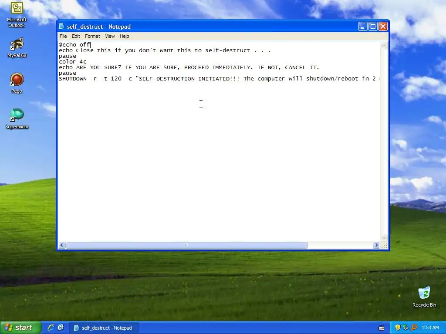This screenshot has width=446, height=334.
Task: Click the horizontal scrollbar thumb
Action: click(186, 245)
